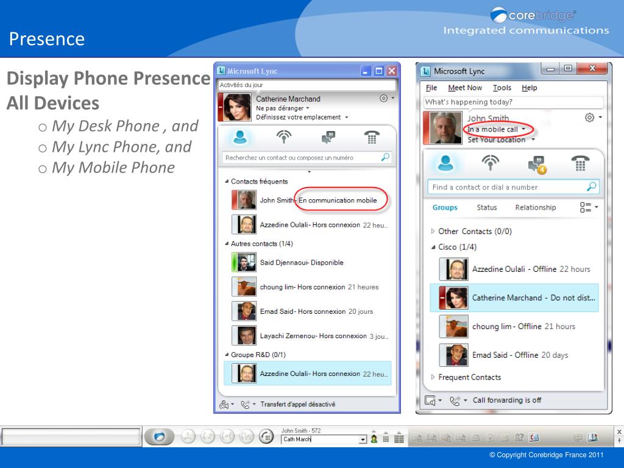Collapse the 'Autres contacts (1/4)' group
Viewport: 624px width, 468px height.
tap(227, 244)
